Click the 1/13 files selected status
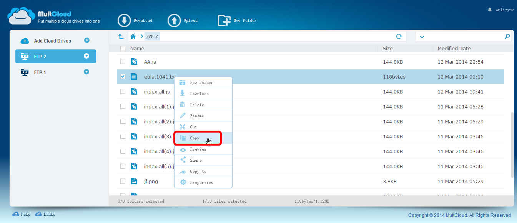 [x=224, y=201]
